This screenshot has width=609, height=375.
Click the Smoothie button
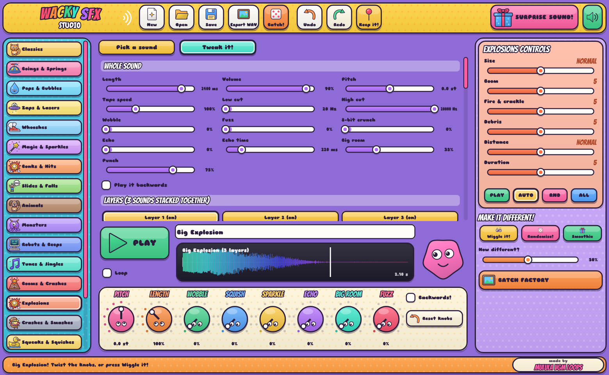(582, 233)
